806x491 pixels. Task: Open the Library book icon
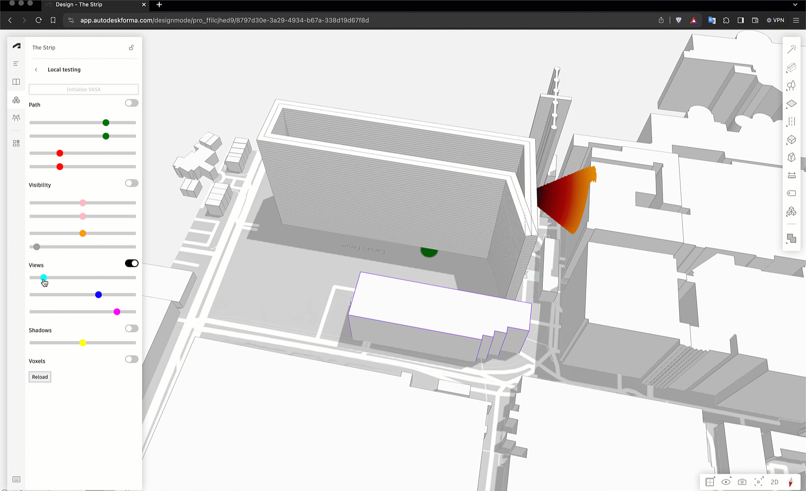click(16, 82)
